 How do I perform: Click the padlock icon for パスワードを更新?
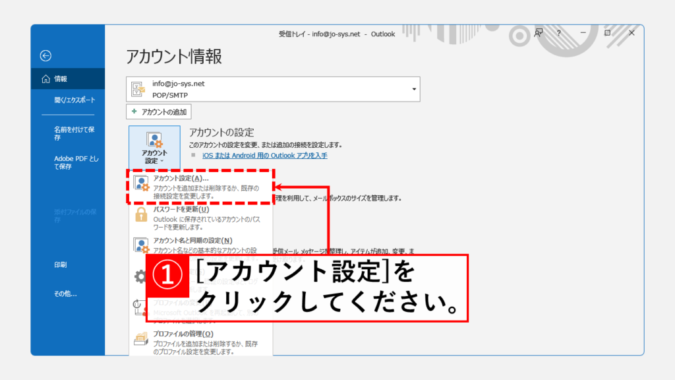142,214
